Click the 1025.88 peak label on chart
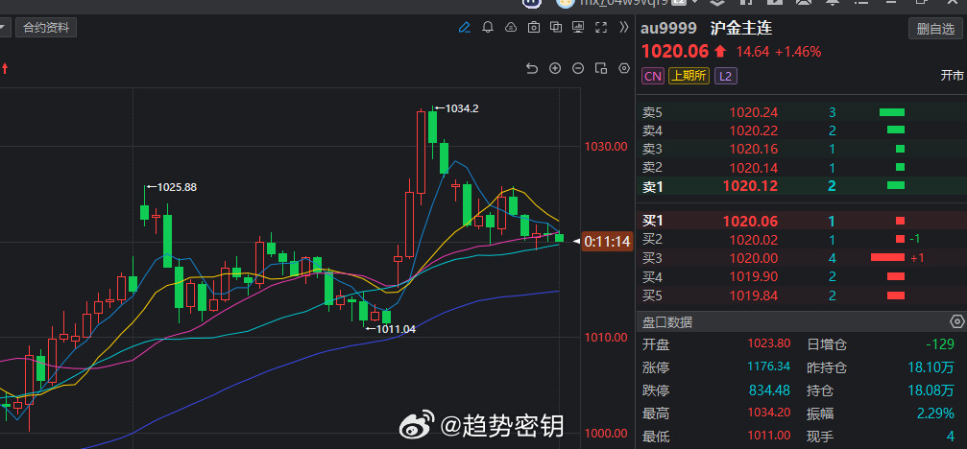This screenshot has width=967, height=449. pyautogui.click(x=177, y=187)
